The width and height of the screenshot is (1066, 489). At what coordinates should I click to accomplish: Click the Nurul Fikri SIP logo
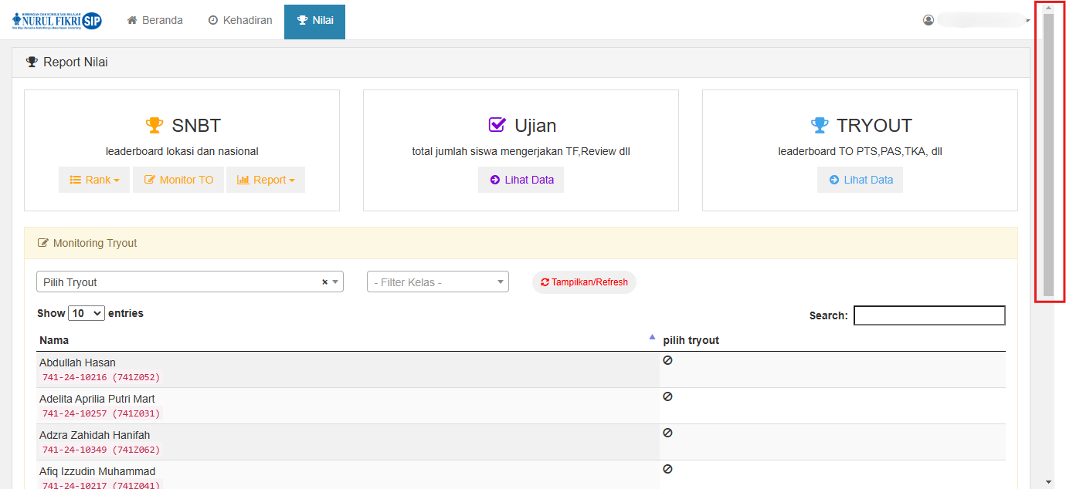(x=57, y=21)
